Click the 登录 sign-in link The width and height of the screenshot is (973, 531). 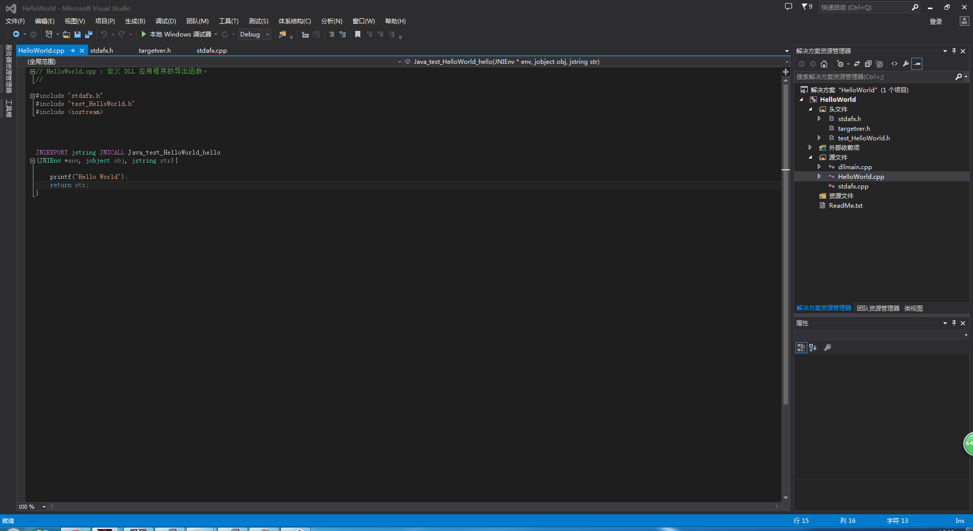(x=936, y=22)
